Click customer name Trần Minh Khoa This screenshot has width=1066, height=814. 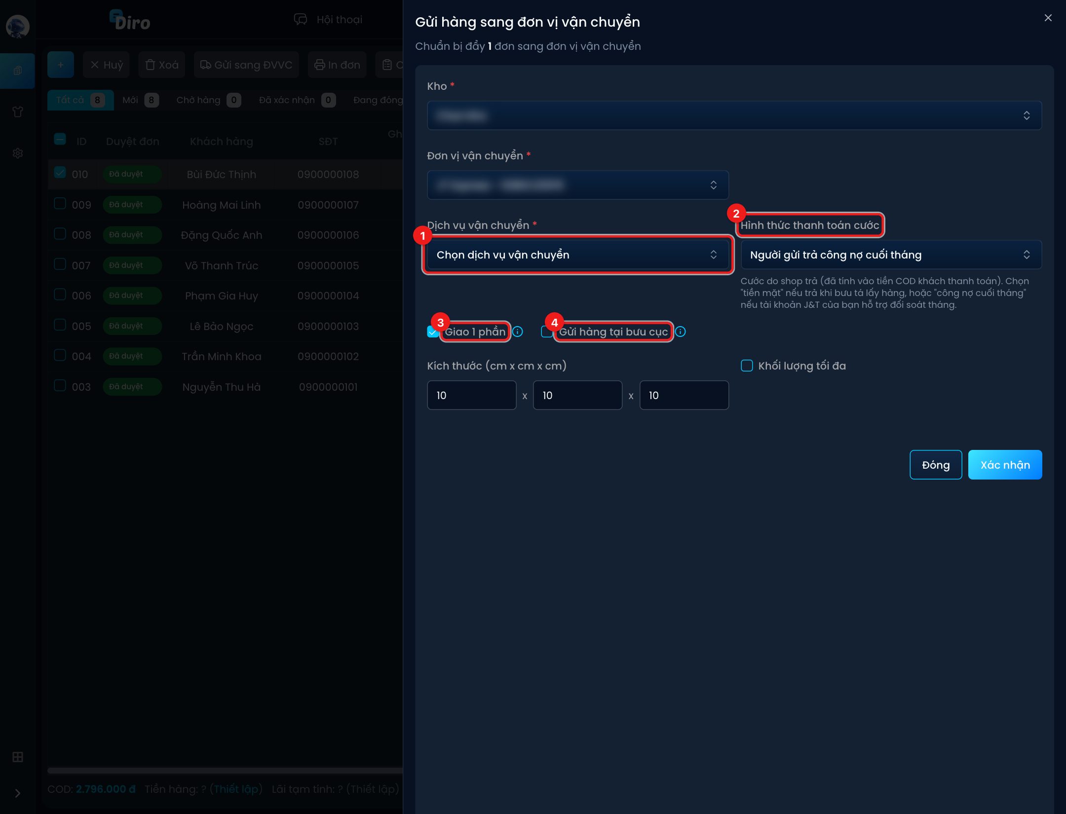222,356
